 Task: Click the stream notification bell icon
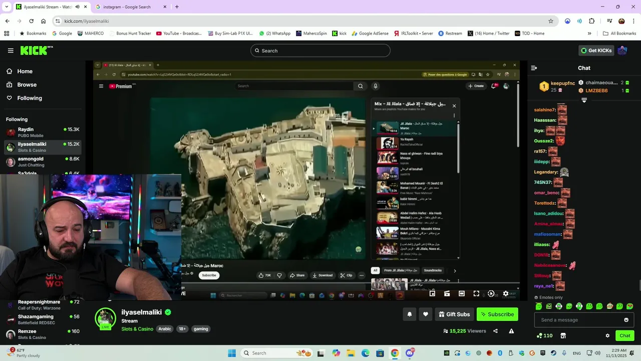pos(409,314)
